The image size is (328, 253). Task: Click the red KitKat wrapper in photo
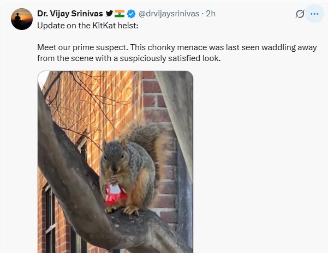(x=115, y=192)
